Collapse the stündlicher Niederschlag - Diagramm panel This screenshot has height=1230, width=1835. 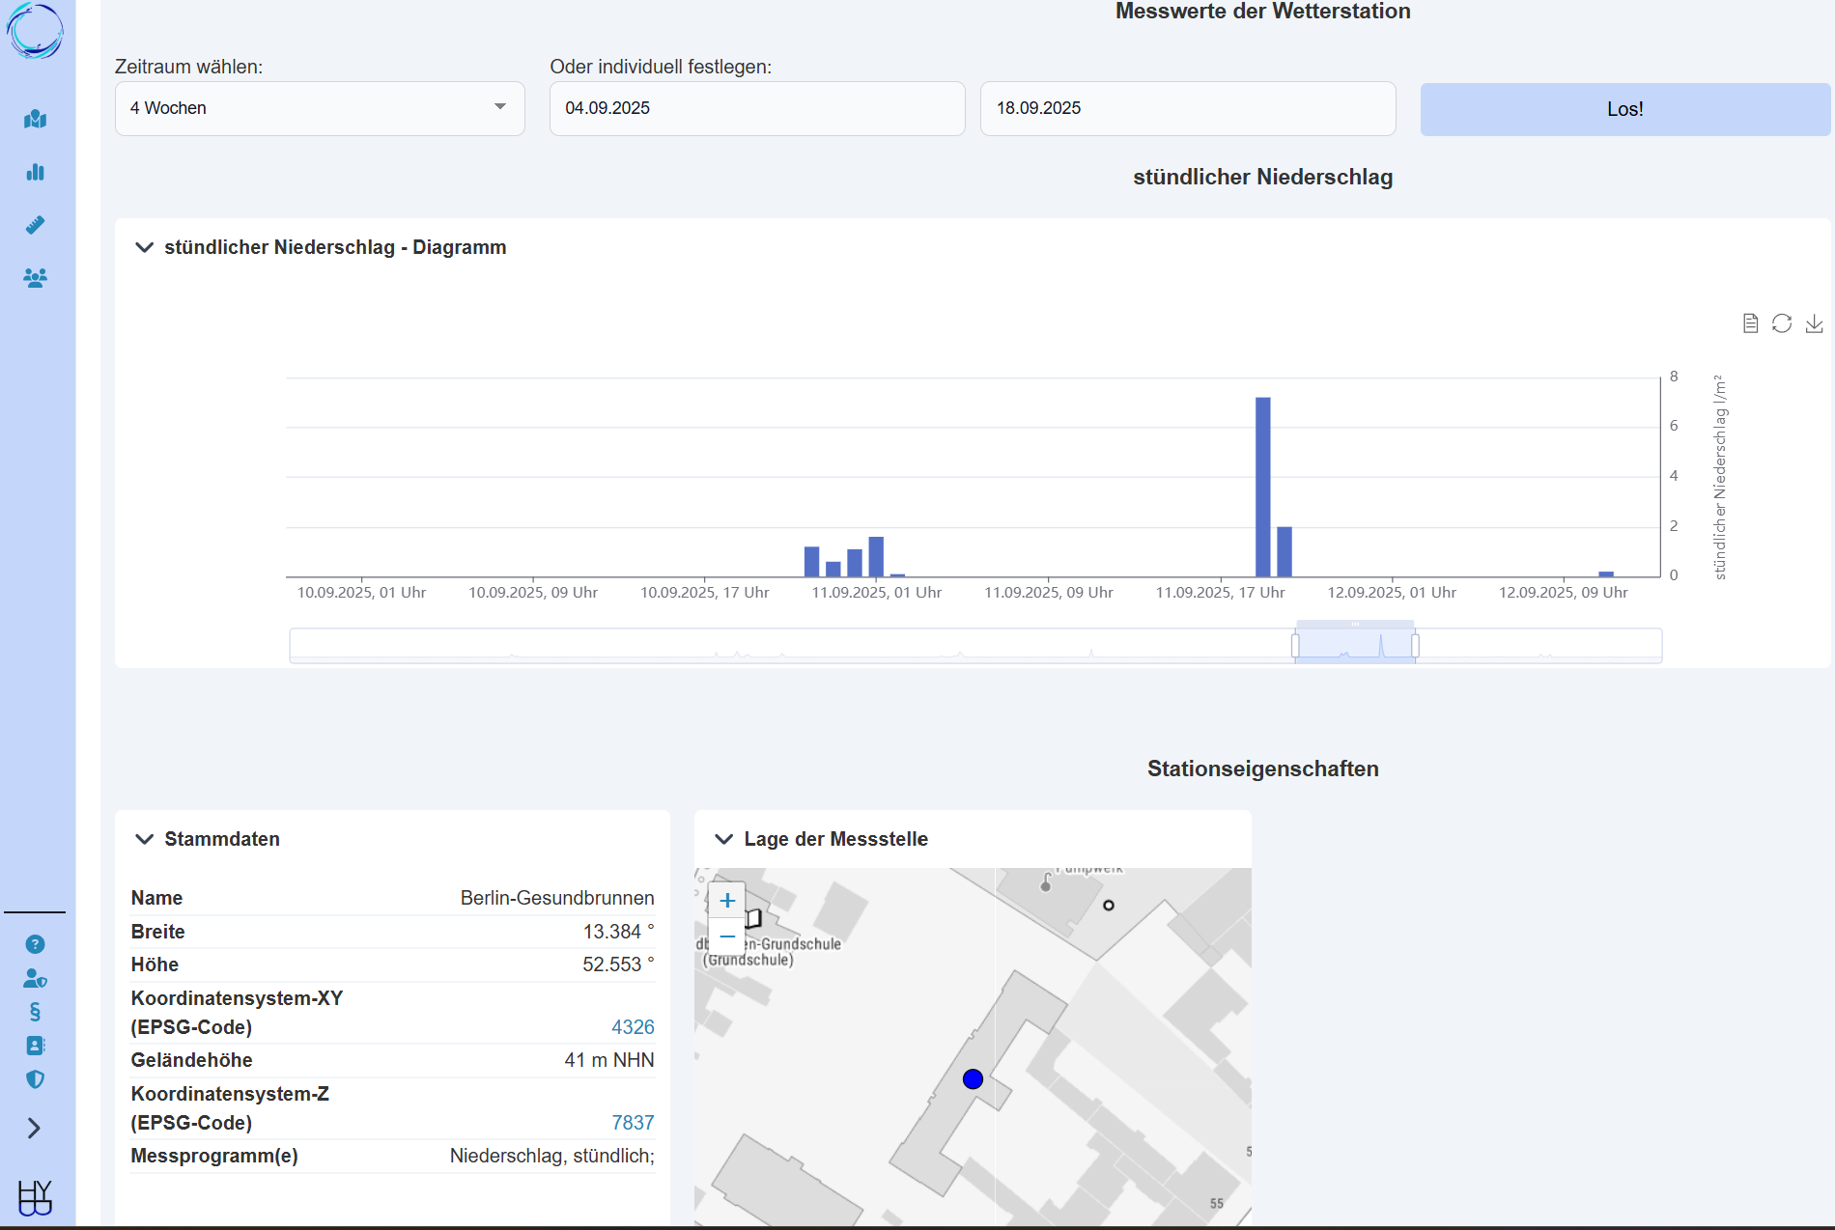tap(145, 247)
